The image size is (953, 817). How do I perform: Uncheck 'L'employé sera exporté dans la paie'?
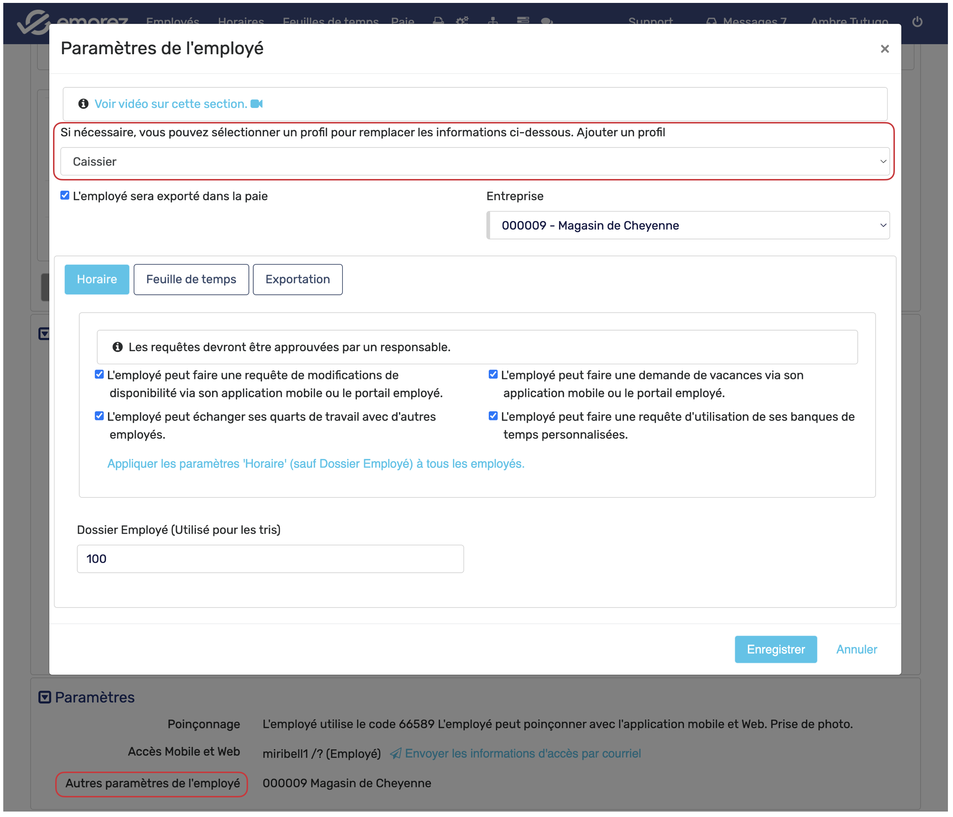65,195
